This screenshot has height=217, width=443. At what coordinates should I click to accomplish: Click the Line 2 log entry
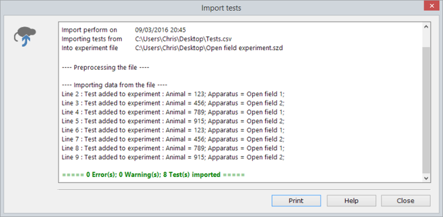pyautogui.click(x=173, y=94)
